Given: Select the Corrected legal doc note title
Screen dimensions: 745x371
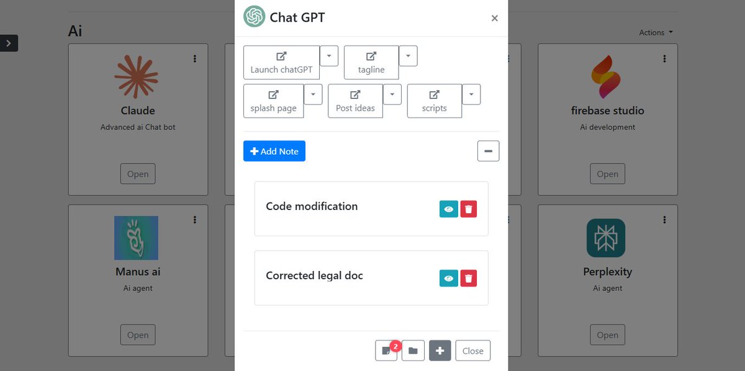Looking at the screenshot, I should coord(314,275).
